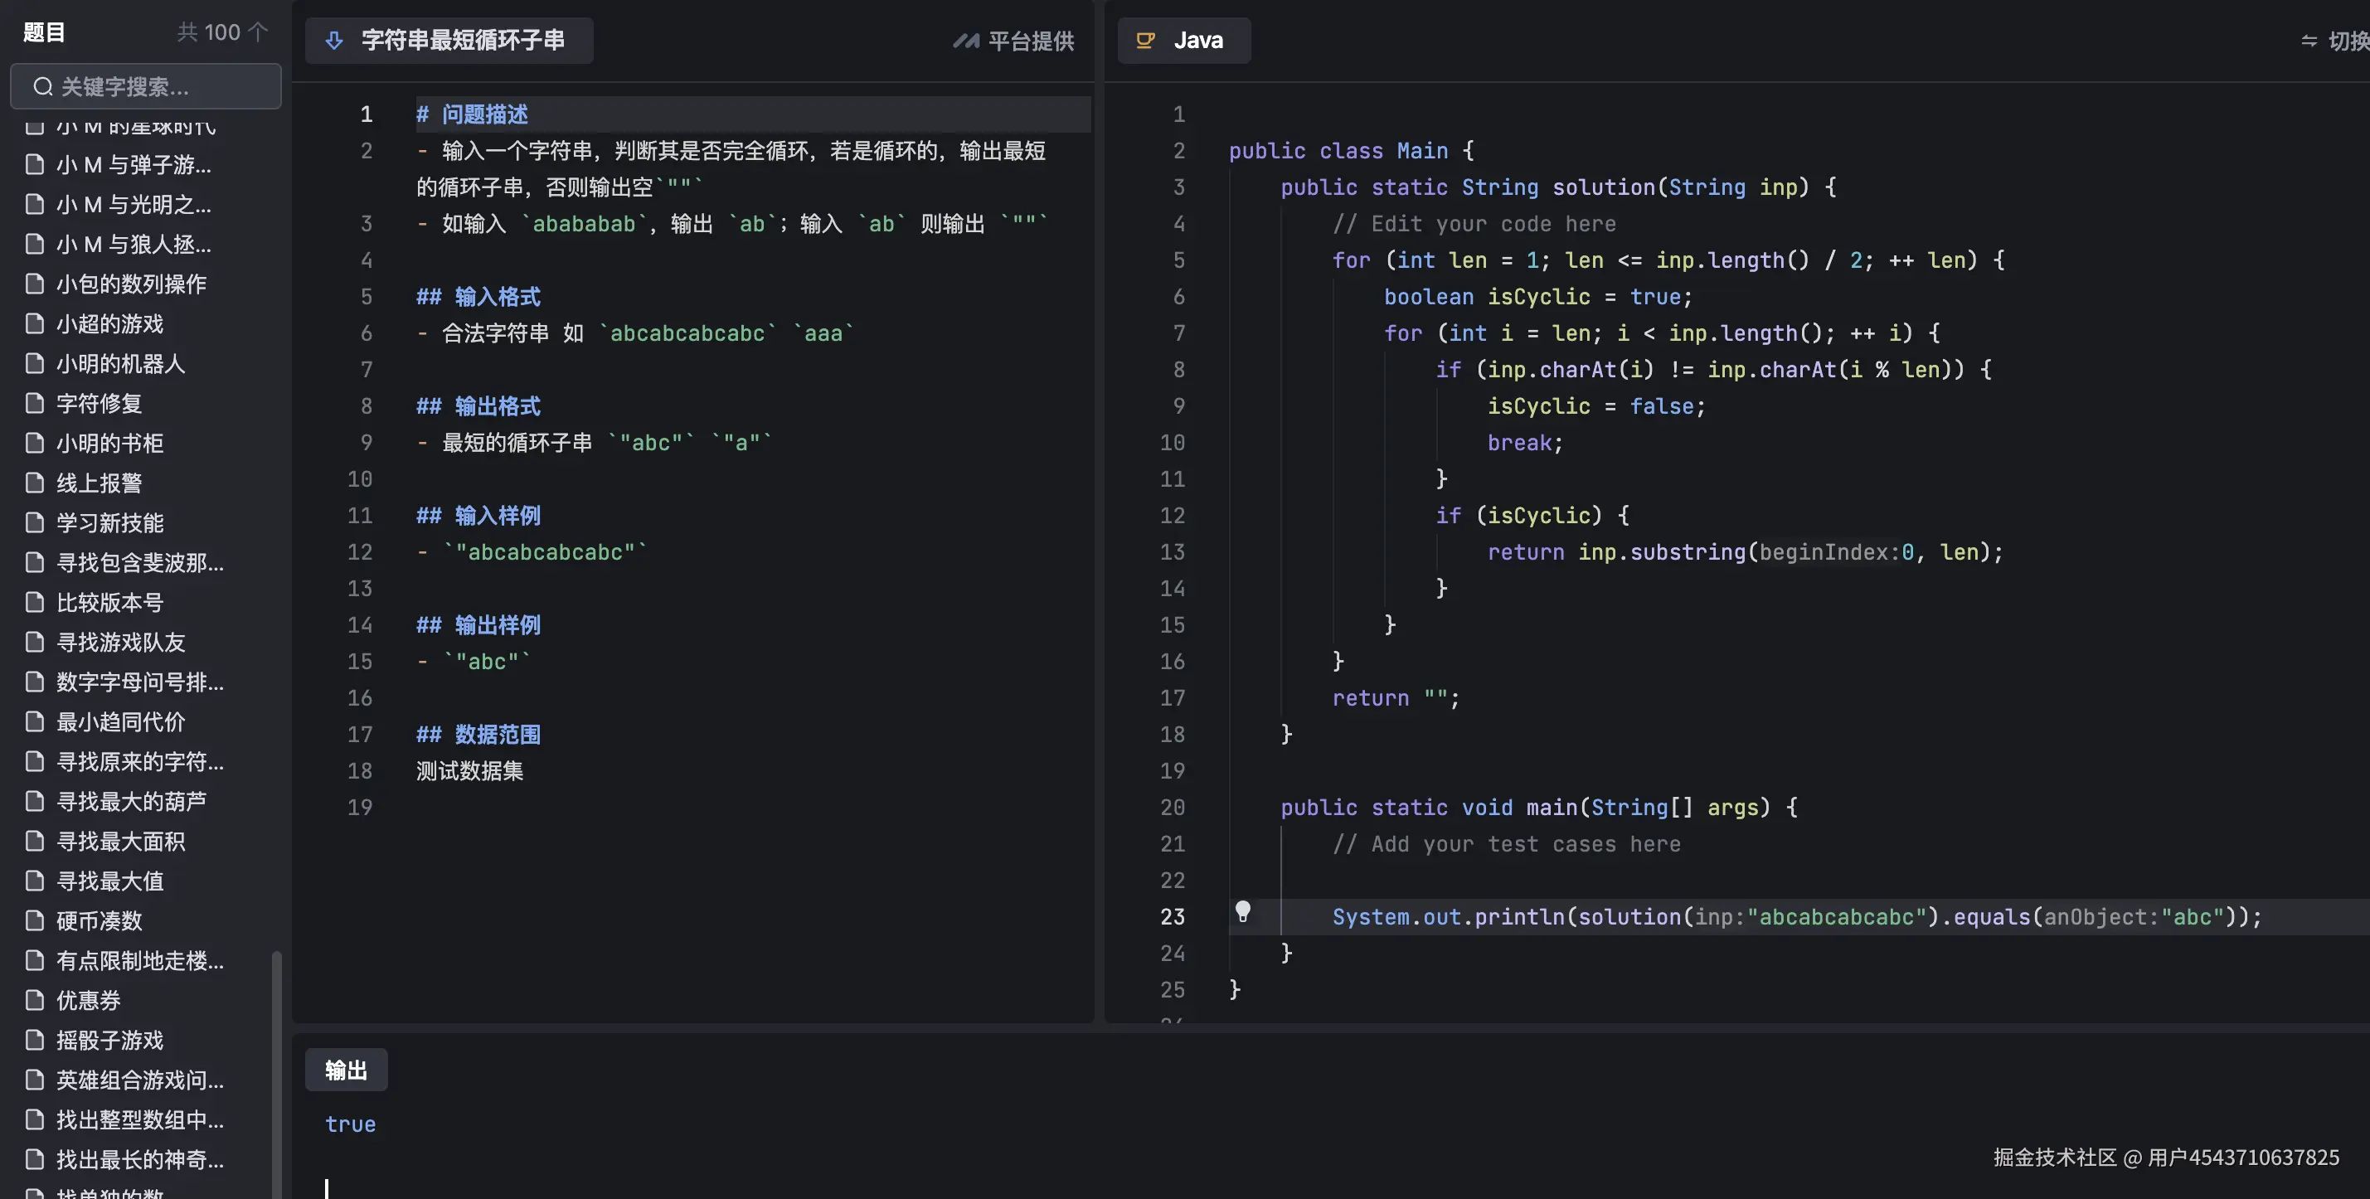
Task: Click the swap arrows icon next to 切换
Action: [2309, 41]
